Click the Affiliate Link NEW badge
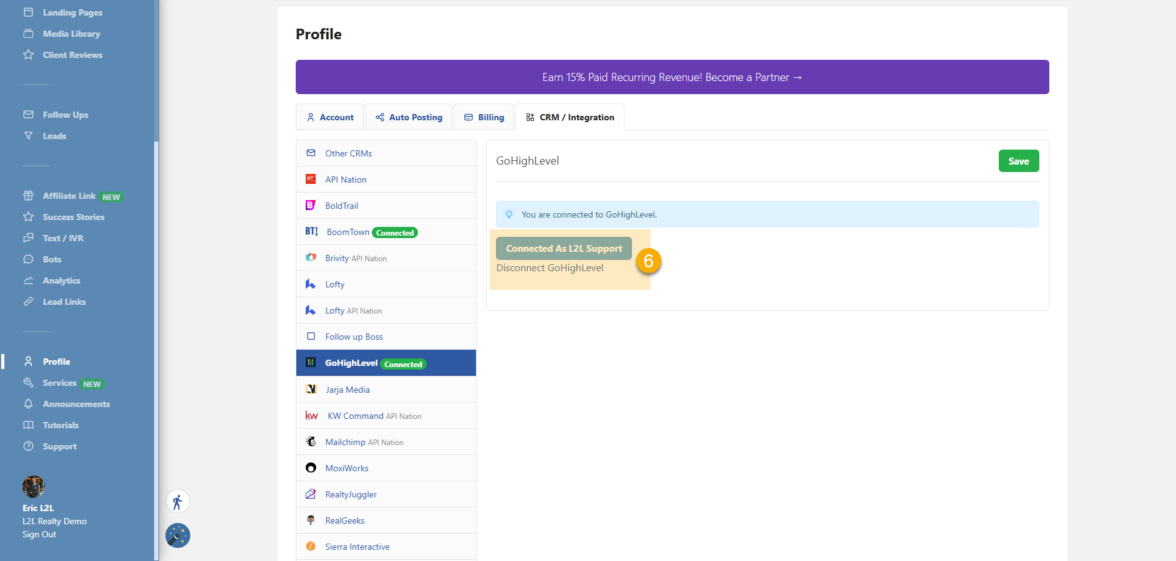Image resolution: width=1176 pixels, height=561 pixels. tap(112, 197)
